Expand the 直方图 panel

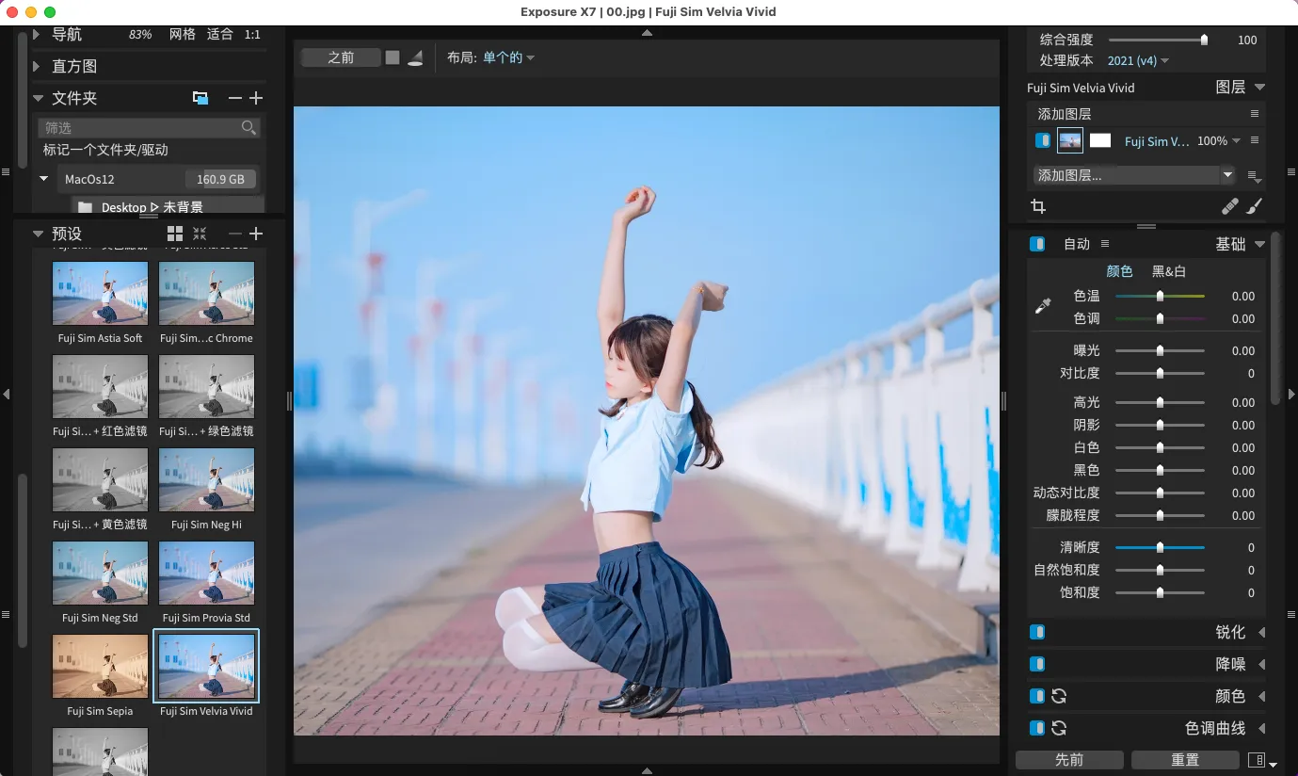pos(38,66)
